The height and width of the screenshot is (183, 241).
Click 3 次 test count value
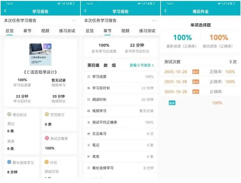pyautogui.click(x=233, y=62)
